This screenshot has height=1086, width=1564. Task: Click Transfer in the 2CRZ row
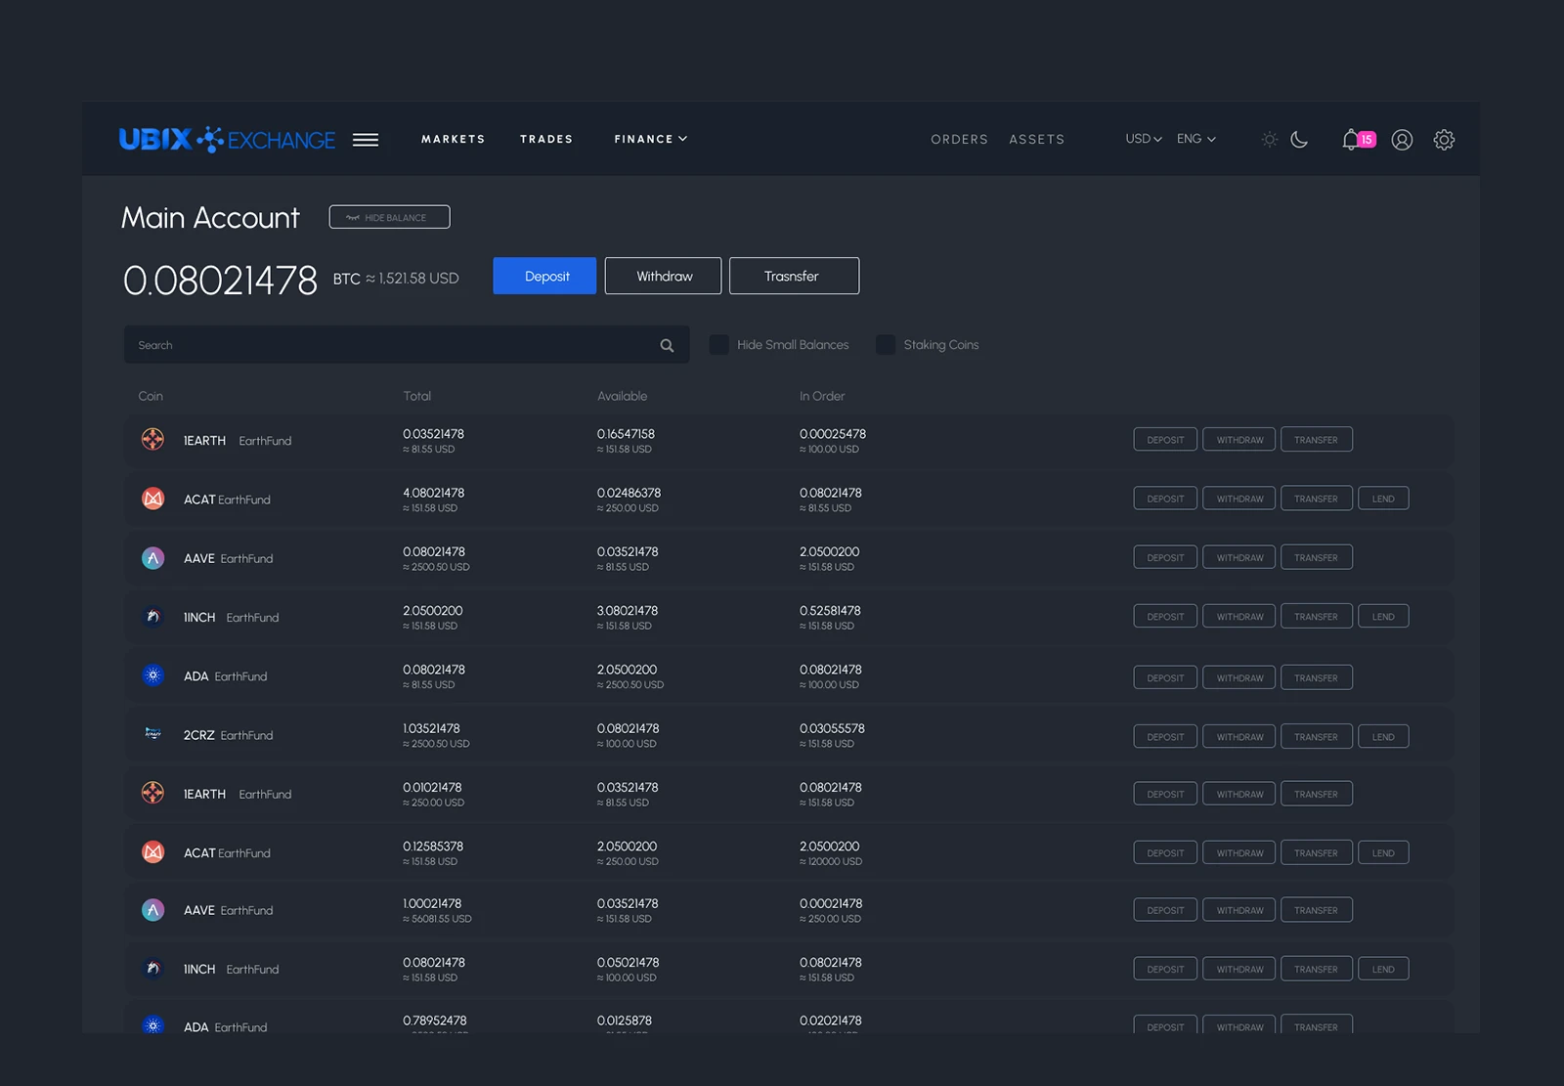pyautogui.click(x=1316, y=736)
